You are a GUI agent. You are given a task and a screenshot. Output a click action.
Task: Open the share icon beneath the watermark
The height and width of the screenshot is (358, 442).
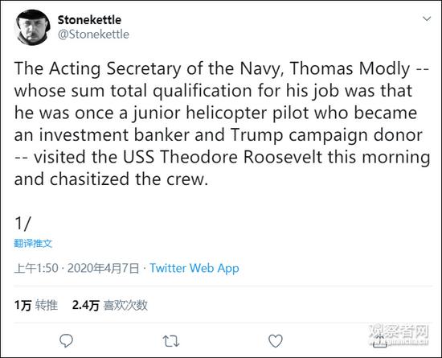(x=379, y=341)
